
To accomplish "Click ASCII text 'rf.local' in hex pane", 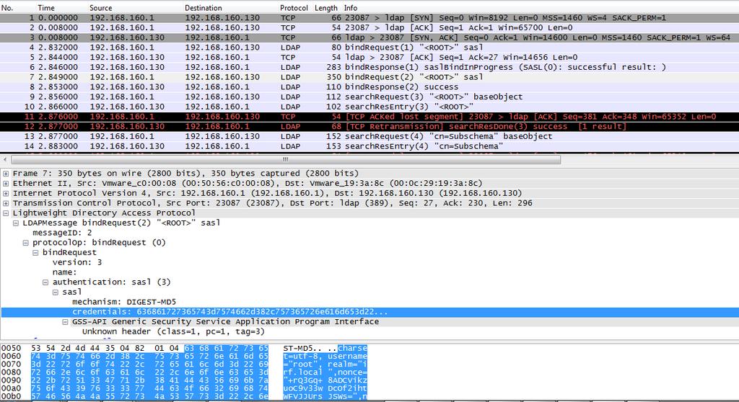I will [x=302, y=372].
